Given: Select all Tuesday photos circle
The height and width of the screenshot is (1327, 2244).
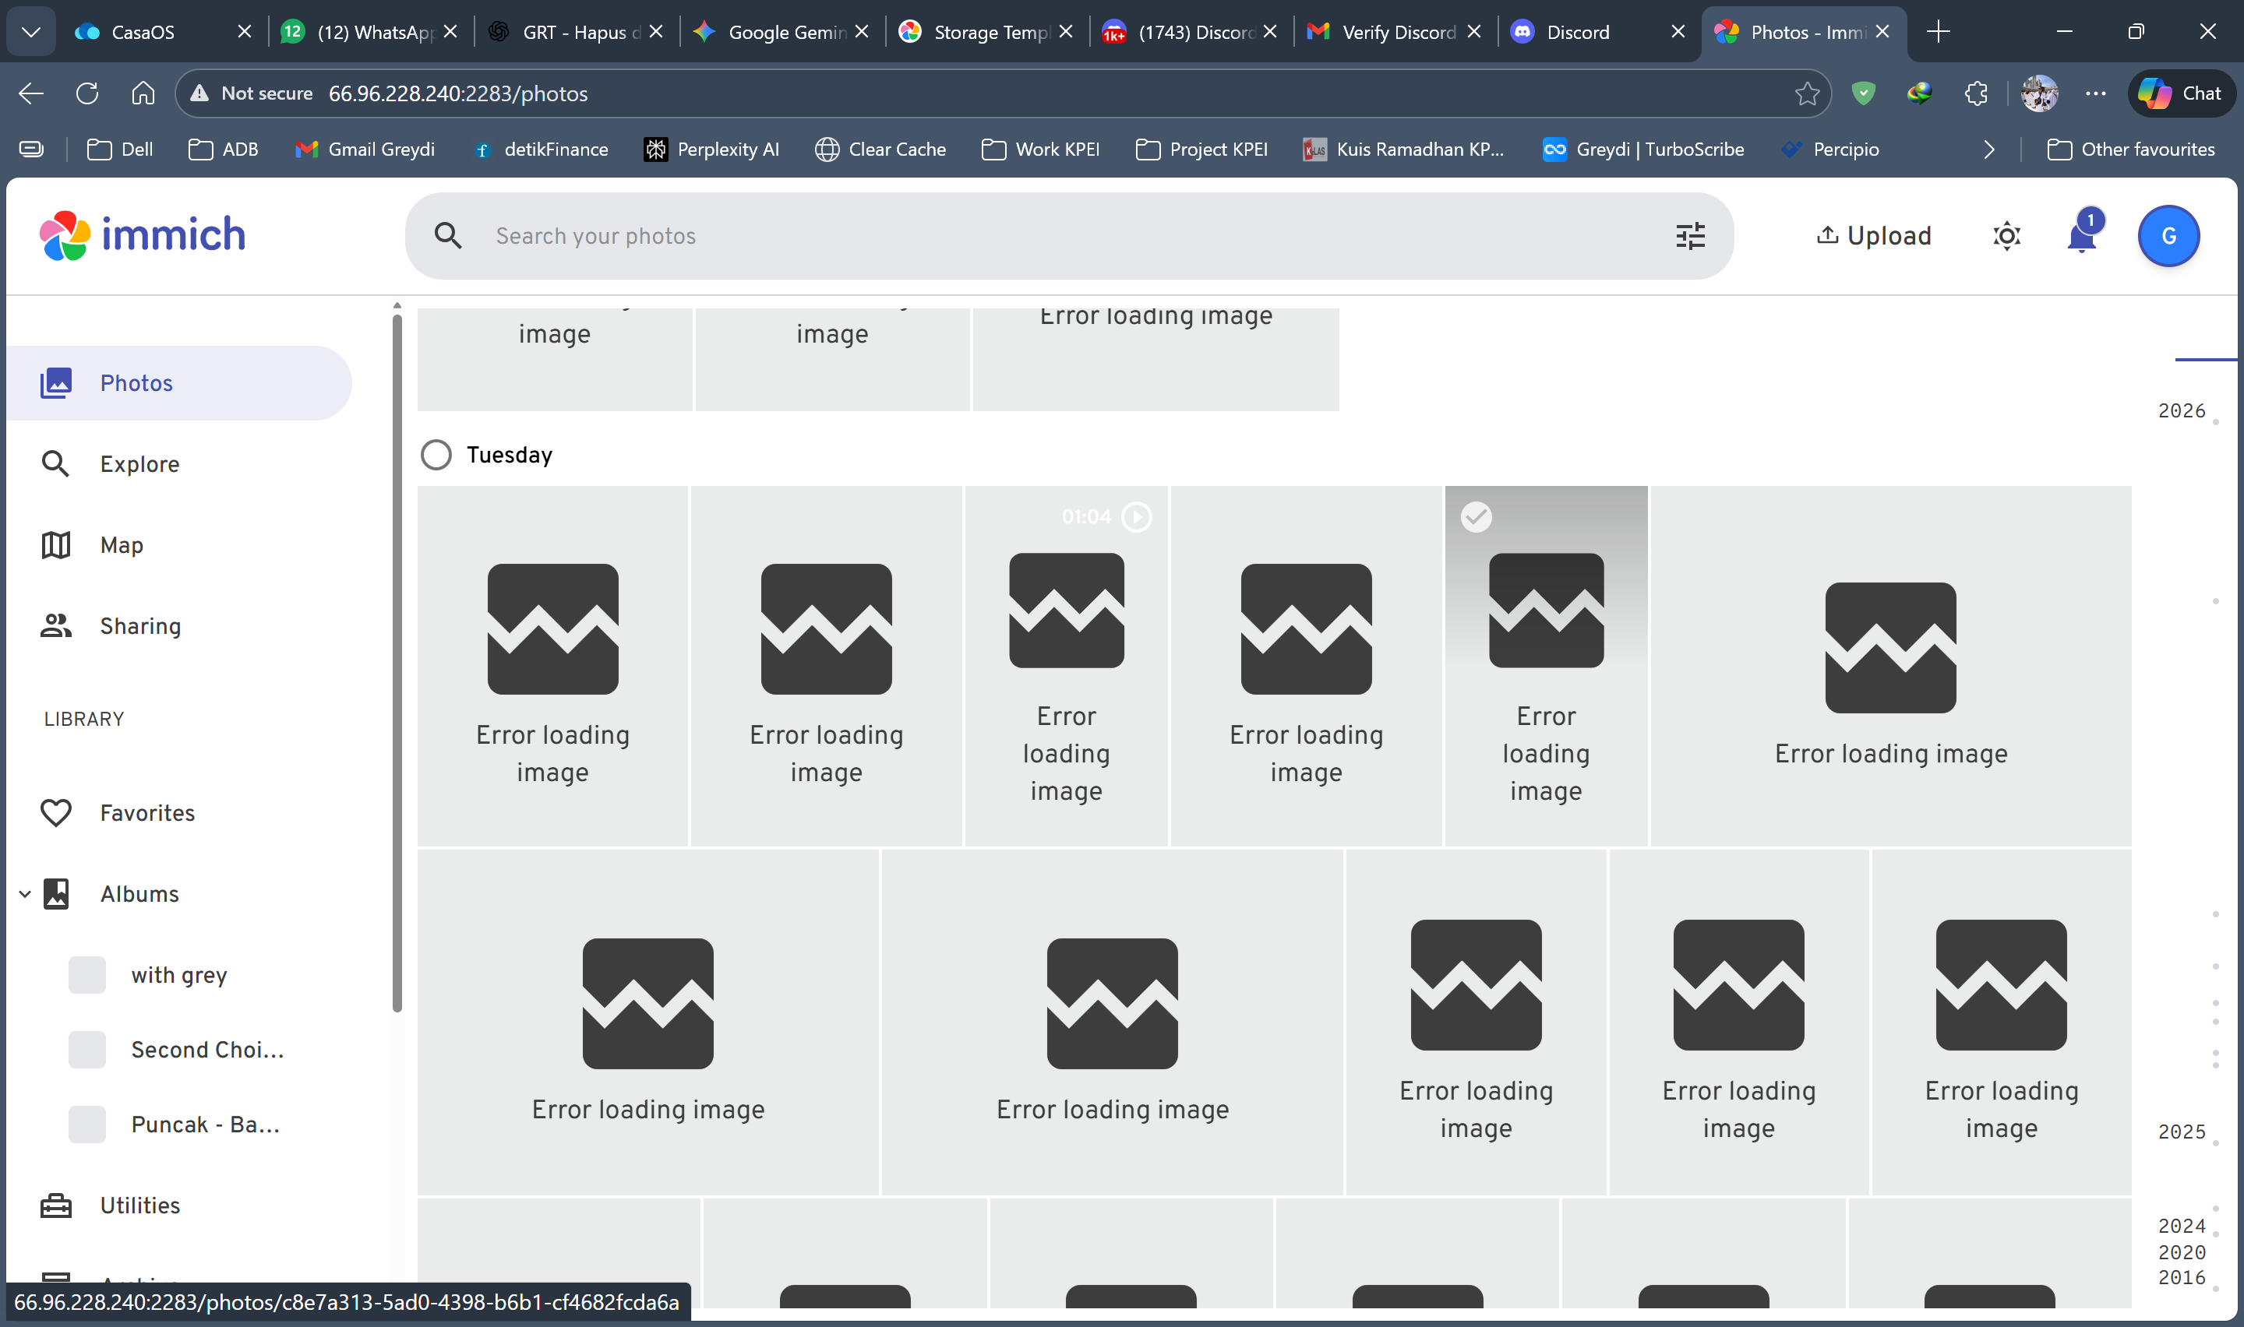Looking at the screenshot, I should (436, 454).
